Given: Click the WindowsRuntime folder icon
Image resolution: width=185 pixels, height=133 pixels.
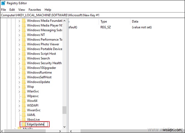Looking at the screenshot, I should 24,72.
